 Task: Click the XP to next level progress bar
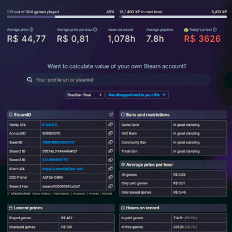[173, 17]
